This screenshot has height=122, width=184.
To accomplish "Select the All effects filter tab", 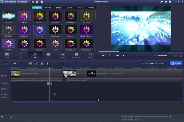I will [37, 8].
